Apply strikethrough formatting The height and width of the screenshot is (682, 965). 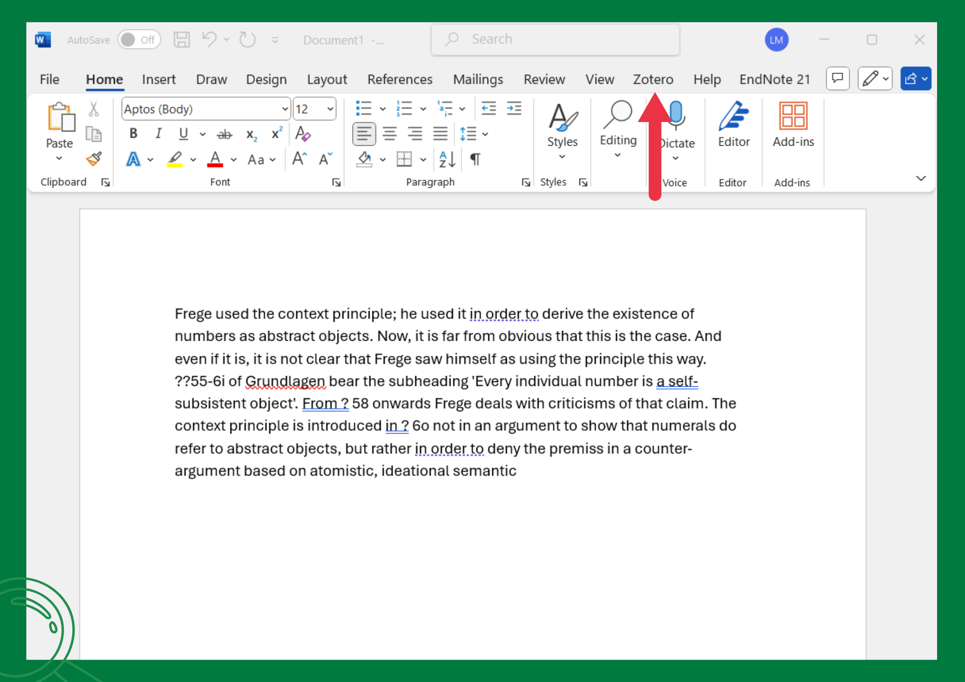(x=224, y=135)
